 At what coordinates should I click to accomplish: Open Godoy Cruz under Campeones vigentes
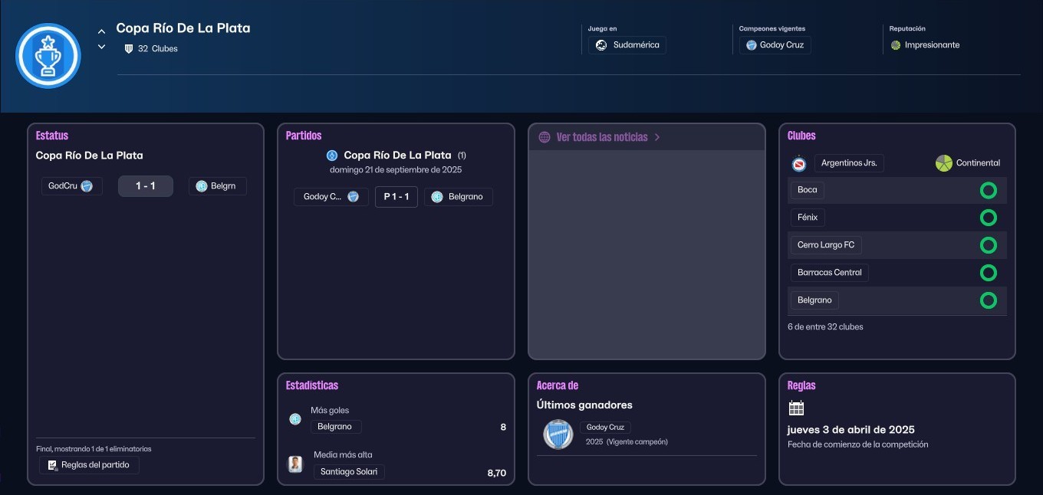coord(775,45)
